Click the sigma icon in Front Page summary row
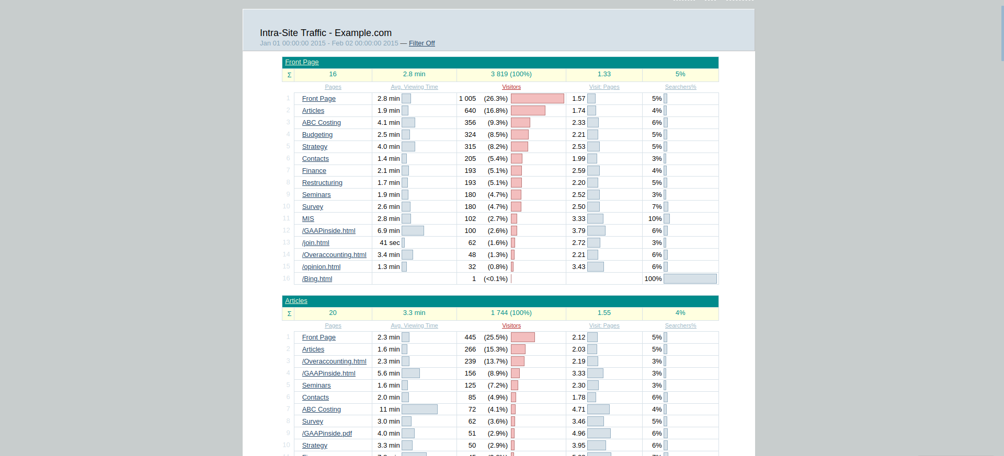This screenshot has height=456, width=1004. pyautogui.click(x=289, y=75)
